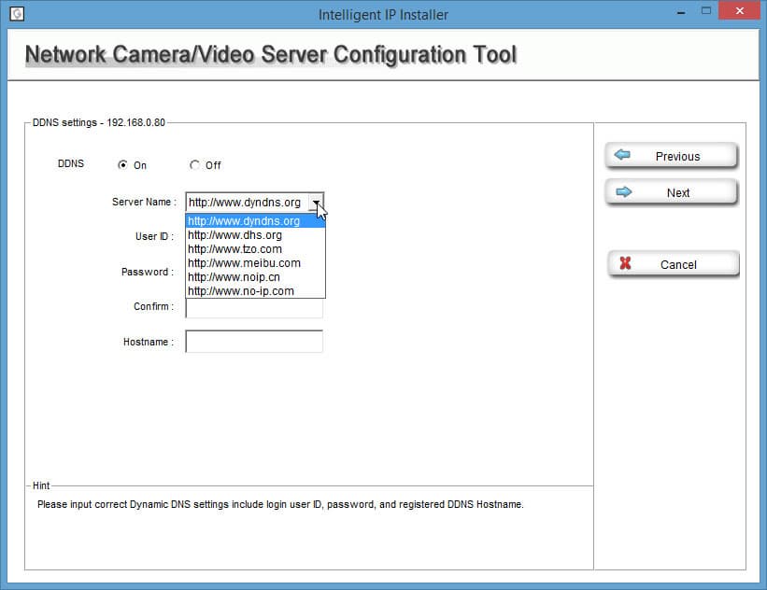Close the Intelligent IP Installer window

(x=739, y=11)
